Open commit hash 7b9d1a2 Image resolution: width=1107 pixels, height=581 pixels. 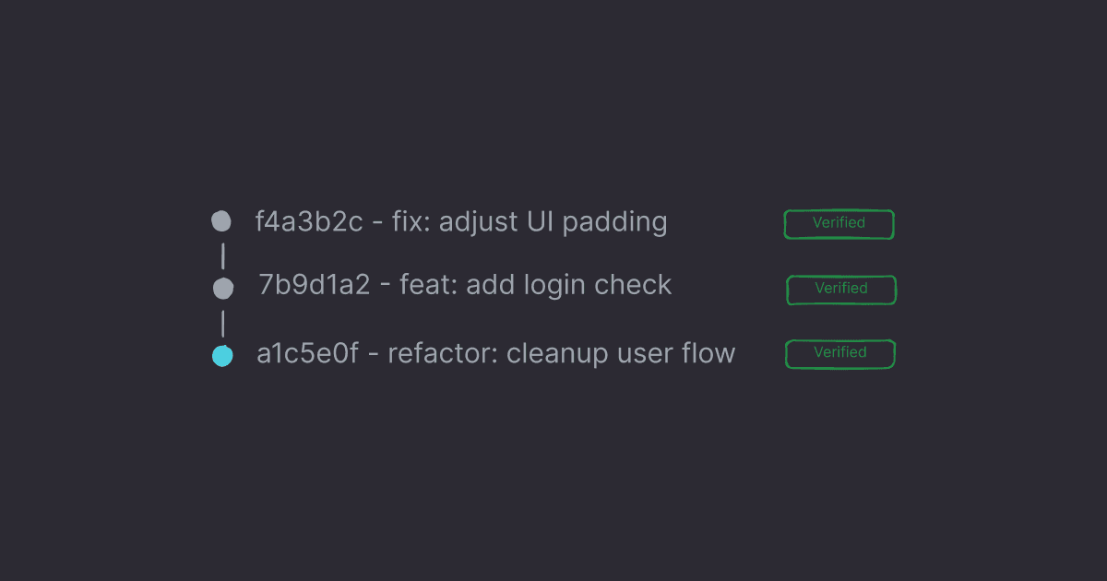click(314, 286)
